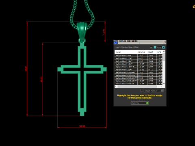This screenshot has width=195, height=146.
Task: Click grams value 9.08 in Yellow Gold:14KY row
Action: (x=141, y=61)
